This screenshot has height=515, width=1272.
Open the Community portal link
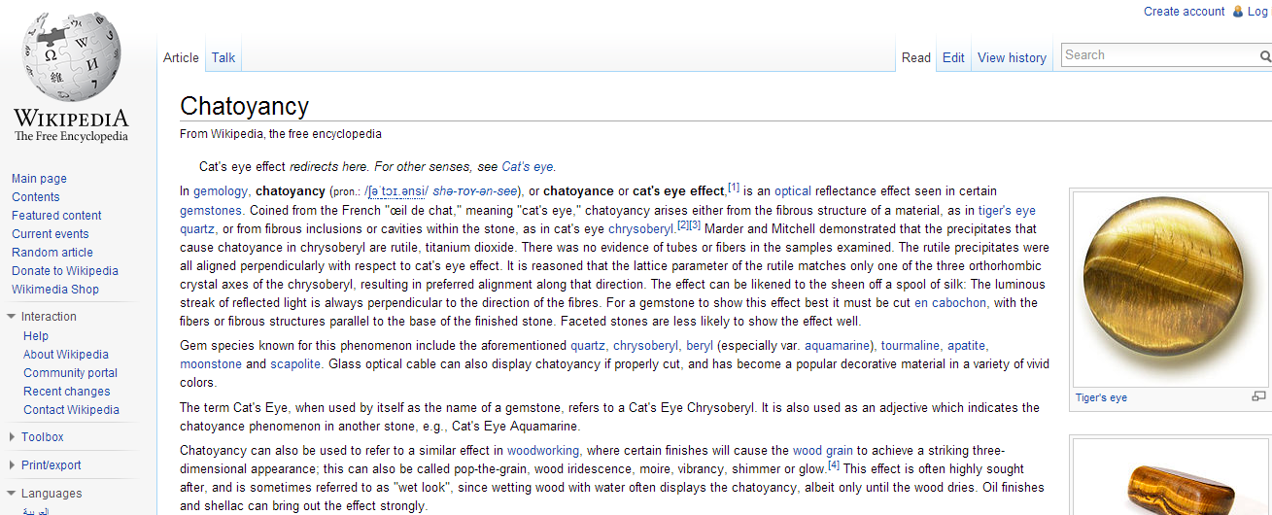click(70, 373)
